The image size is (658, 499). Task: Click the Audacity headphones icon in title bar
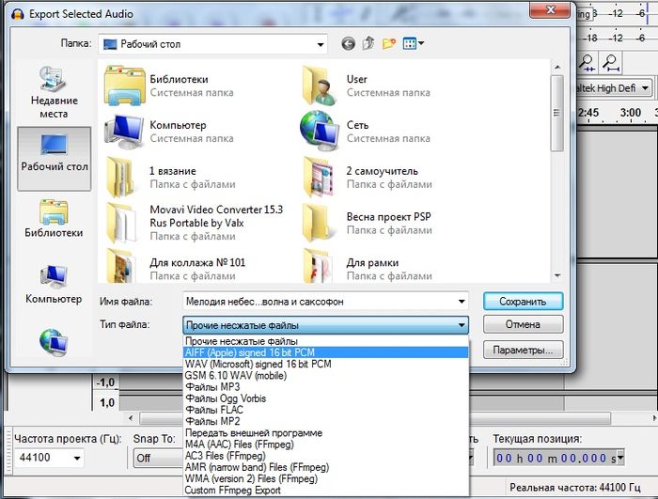pyautogui.click(x=18, y=14)
